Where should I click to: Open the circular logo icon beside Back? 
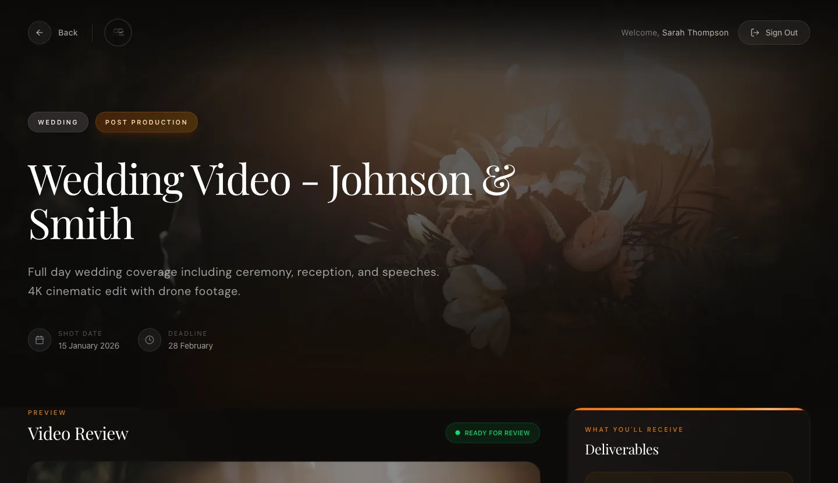point(118,33)
